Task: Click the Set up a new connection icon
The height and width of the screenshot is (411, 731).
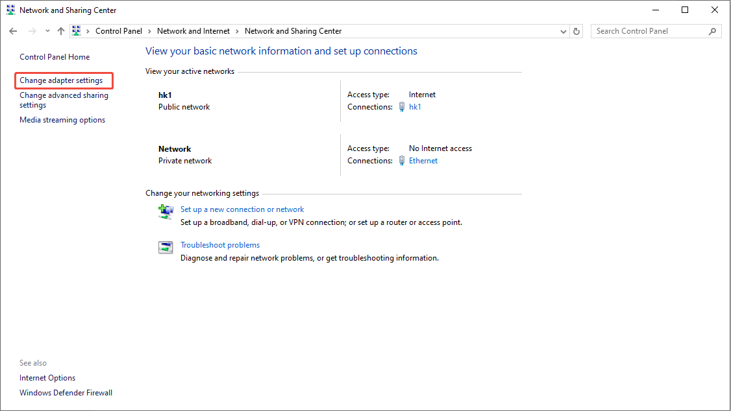Action: click(166, 212)
